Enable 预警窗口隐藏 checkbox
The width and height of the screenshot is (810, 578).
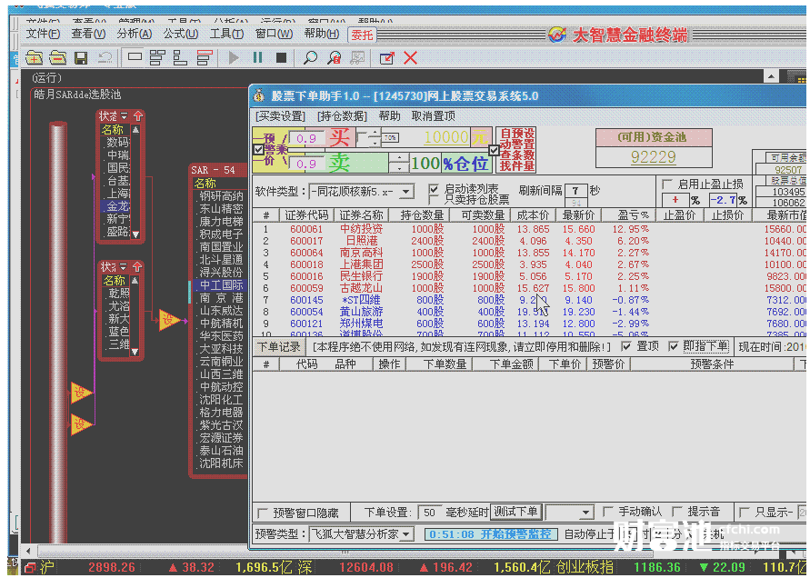[x=263, y=513]
